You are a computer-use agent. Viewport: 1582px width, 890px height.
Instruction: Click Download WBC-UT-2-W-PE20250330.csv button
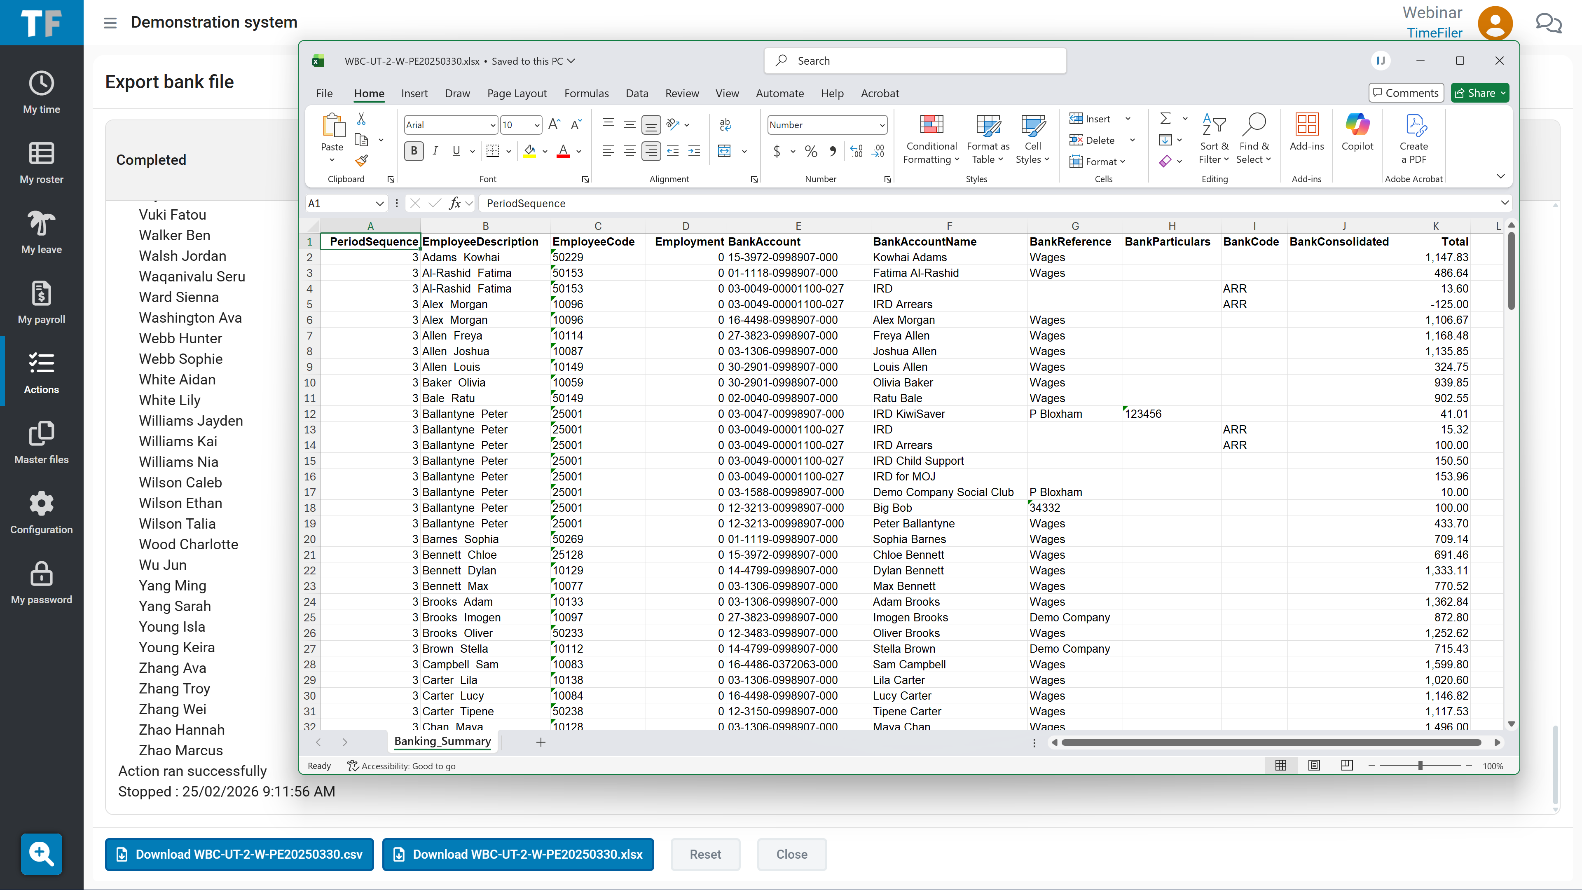(239, 855)
